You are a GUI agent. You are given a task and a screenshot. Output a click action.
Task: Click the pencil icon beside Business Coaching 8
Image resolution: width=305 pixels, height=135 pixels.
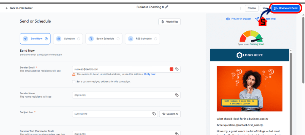167,7
